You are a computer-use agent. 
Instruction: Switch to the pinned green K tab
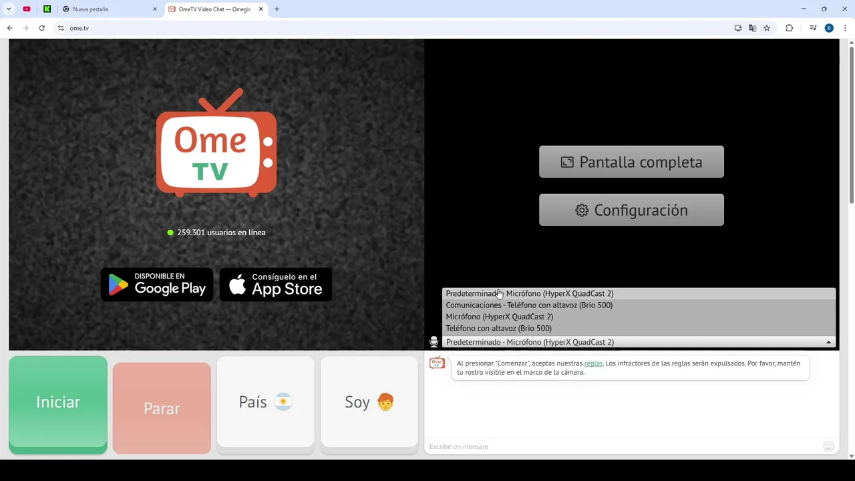tap(47, 9)
